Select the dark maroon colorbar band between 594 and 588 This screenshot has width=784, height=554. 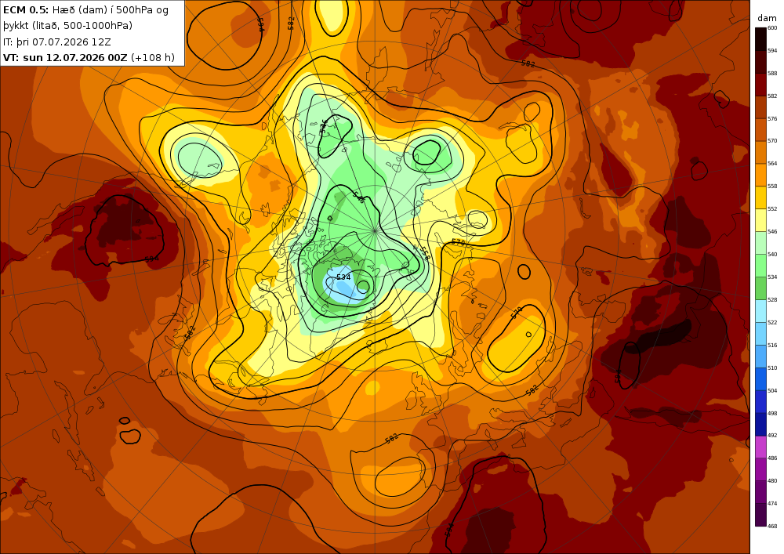tap(760, 62)
